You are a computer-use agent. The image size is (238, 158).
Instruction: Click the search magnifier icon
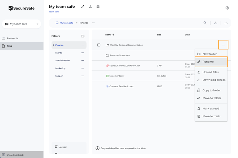205,23
